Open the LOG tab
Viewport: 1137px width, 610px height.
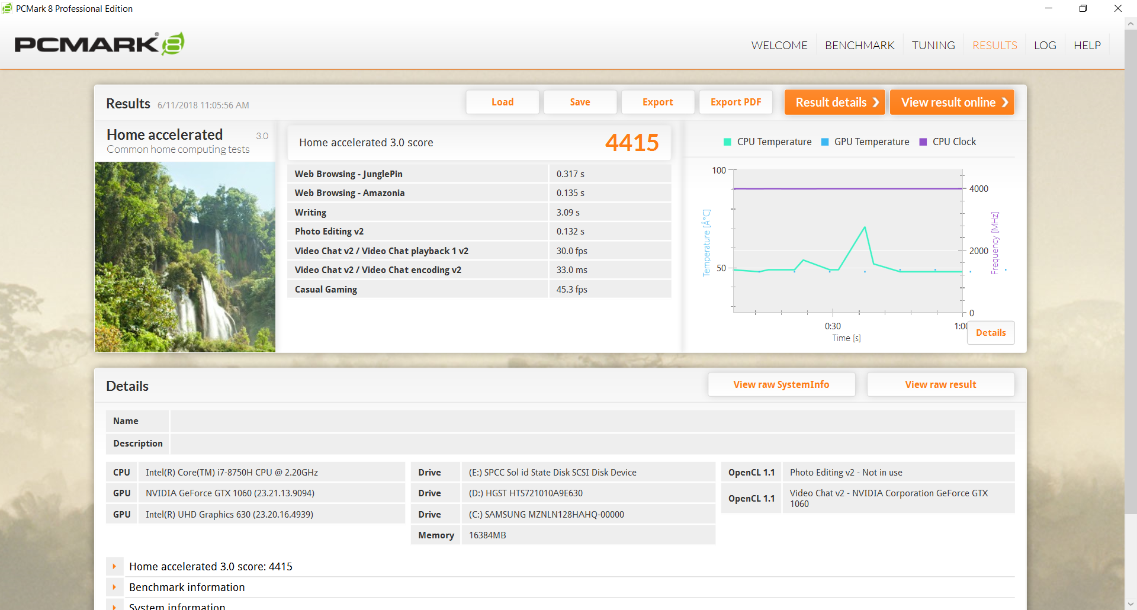click(1045, 45)
